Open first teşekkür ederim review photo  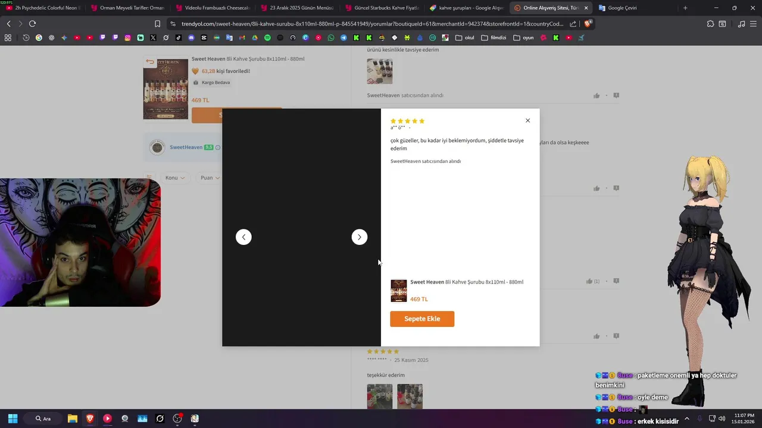[x=380, y=396]
